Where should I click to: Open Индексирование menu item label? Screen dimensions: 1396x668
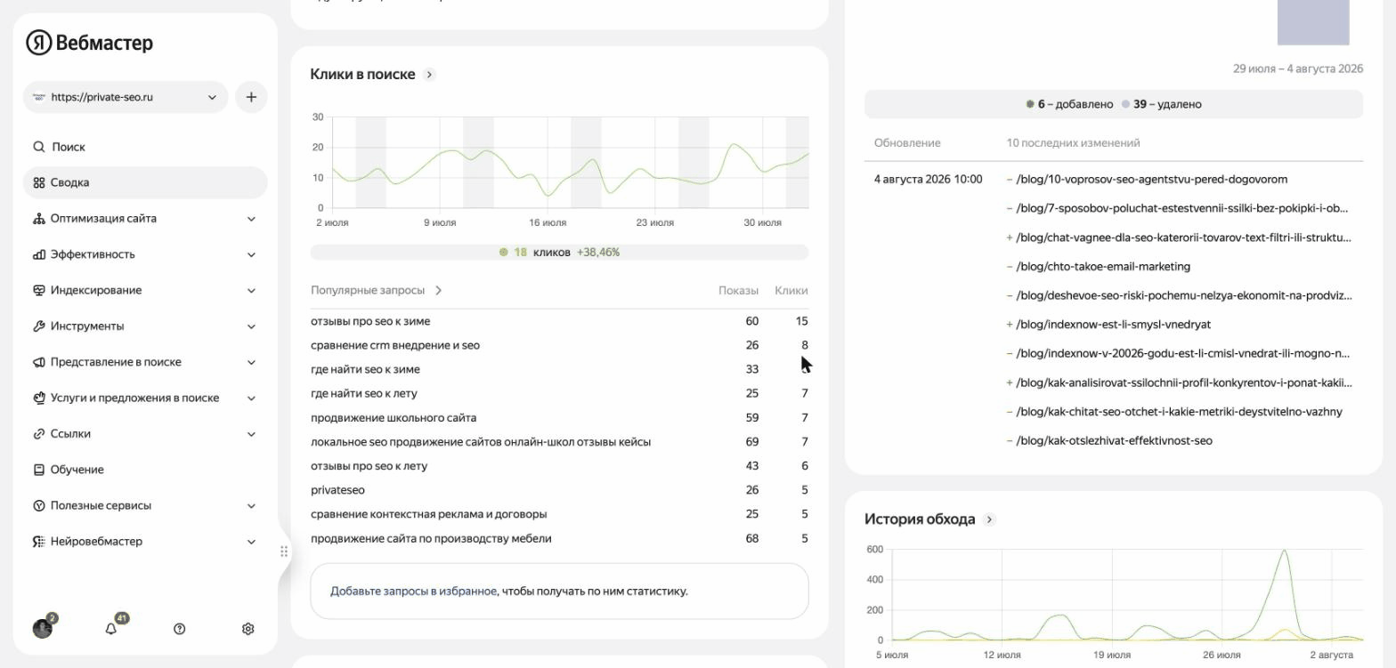point(96,290)
